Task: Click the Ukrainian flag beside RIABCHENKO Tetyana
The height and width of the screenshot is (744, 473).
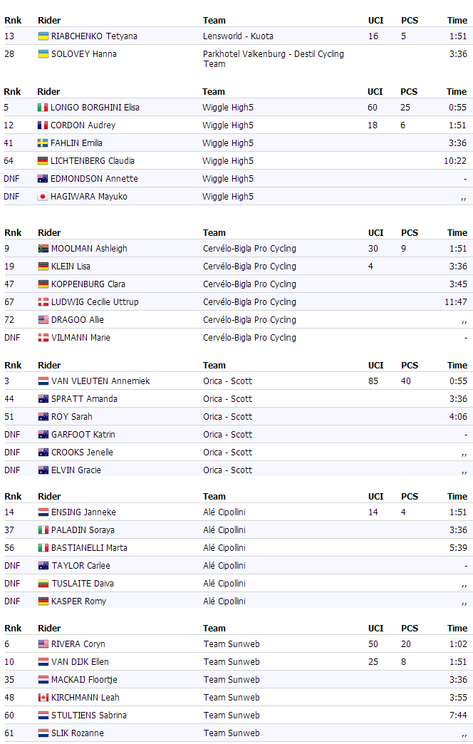Action: (43, 36)
